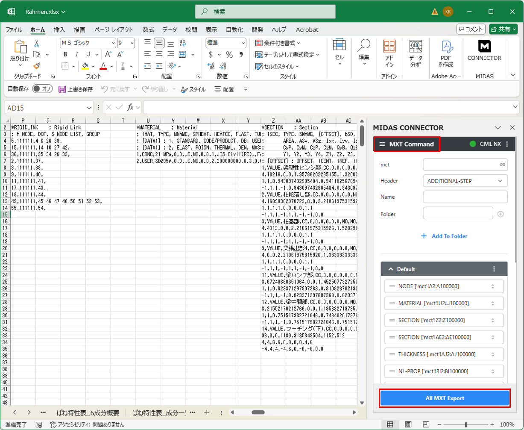Apply bold formatting with B icon
524x430 pixels.
65,55
